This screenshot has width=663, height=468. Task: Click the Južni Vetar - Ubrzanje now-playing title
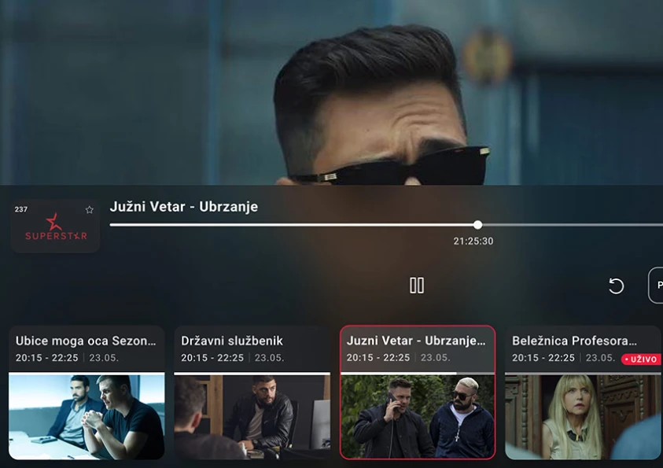click(x=184, y=207)
